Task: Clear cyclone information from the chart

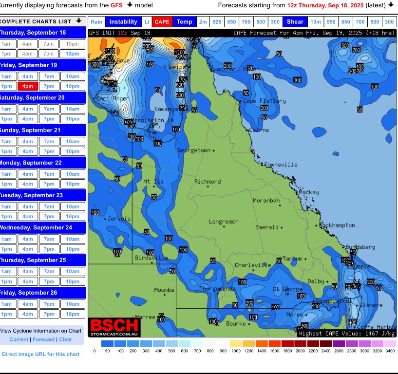Action: click(65, 339)
